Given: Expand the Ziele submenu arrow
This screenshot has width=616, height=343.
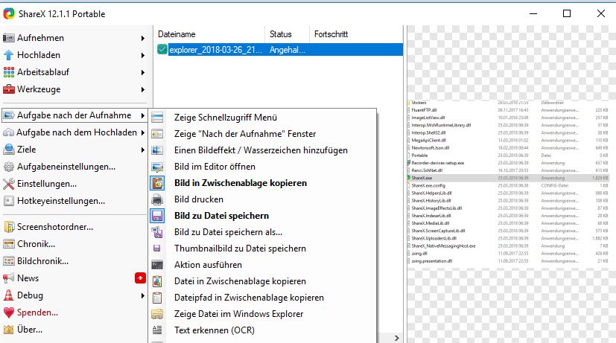Looking at the screenshot, I should tap(142, 150).
